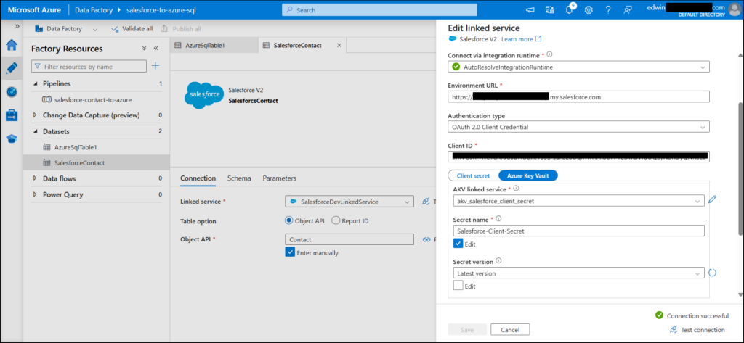Open the Schema tab
This screenshot has width=744, height=343.
tap(239, 178)
